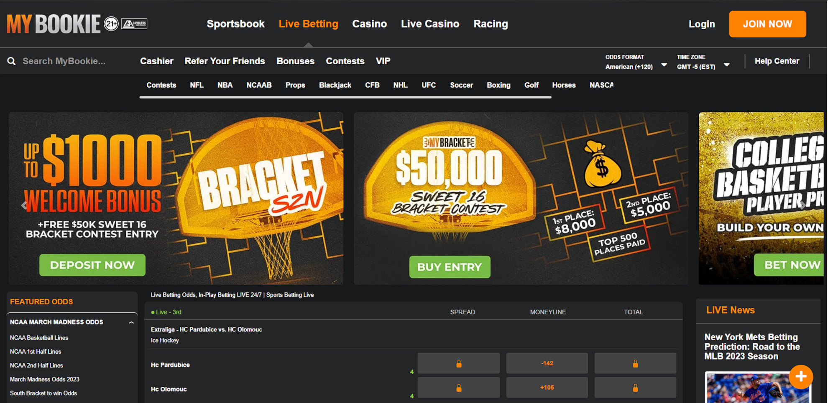Screen dimensions: 828x403
Task: Click Hc Pardubice locked total cell
Action: click(x=635, y=363)
